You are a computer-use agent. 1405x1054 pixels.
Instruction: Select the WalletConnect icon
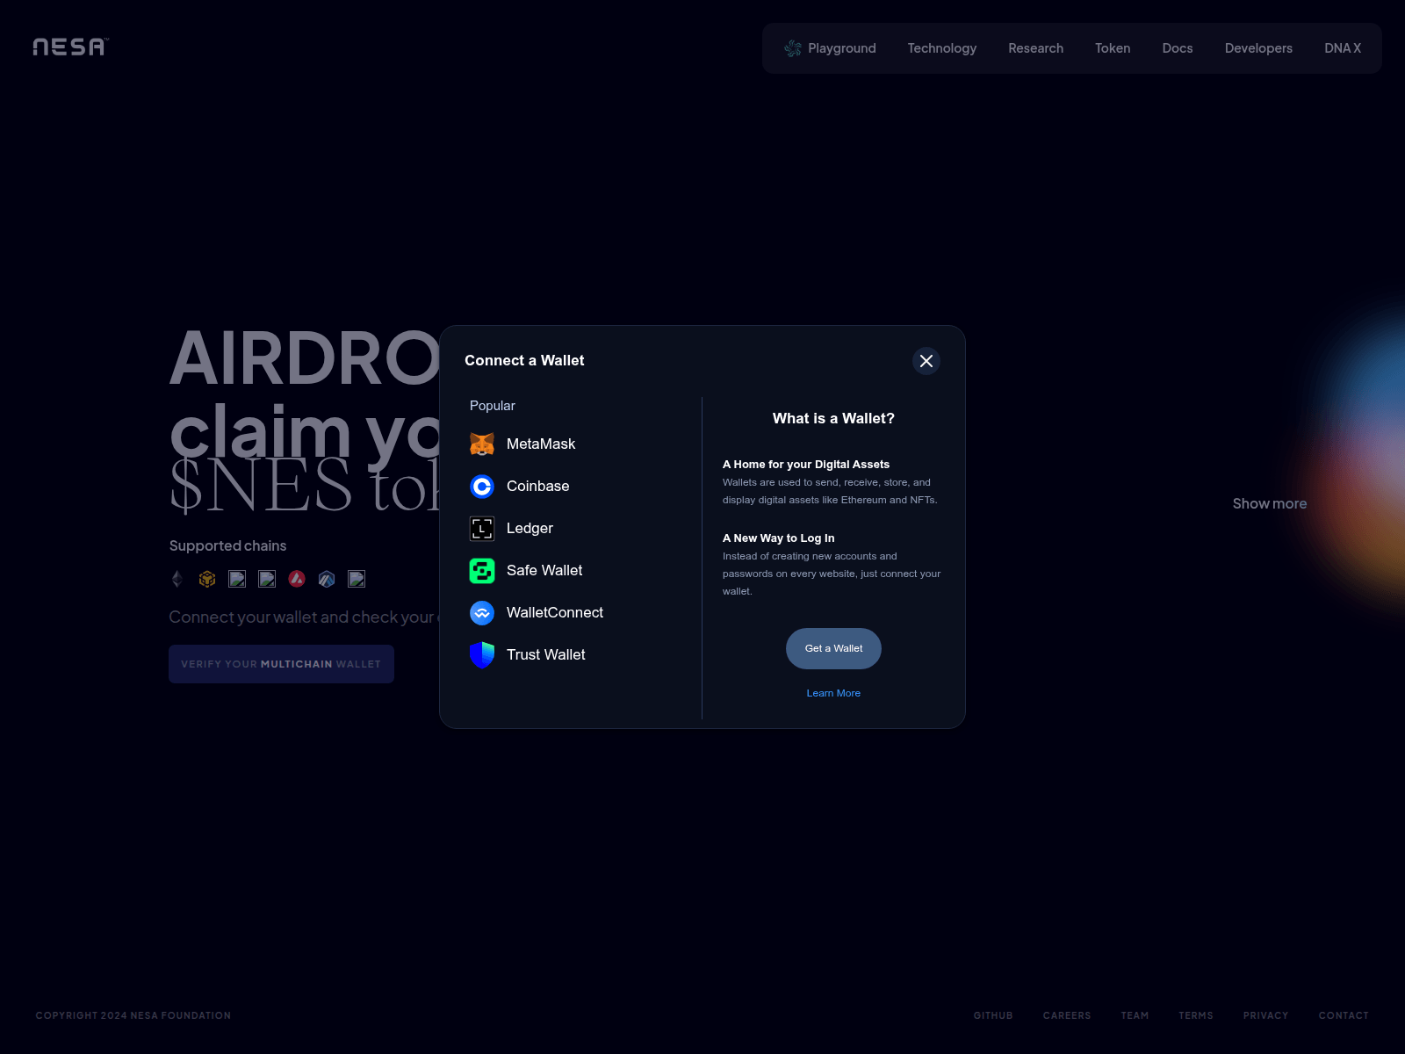coord(482,613)
